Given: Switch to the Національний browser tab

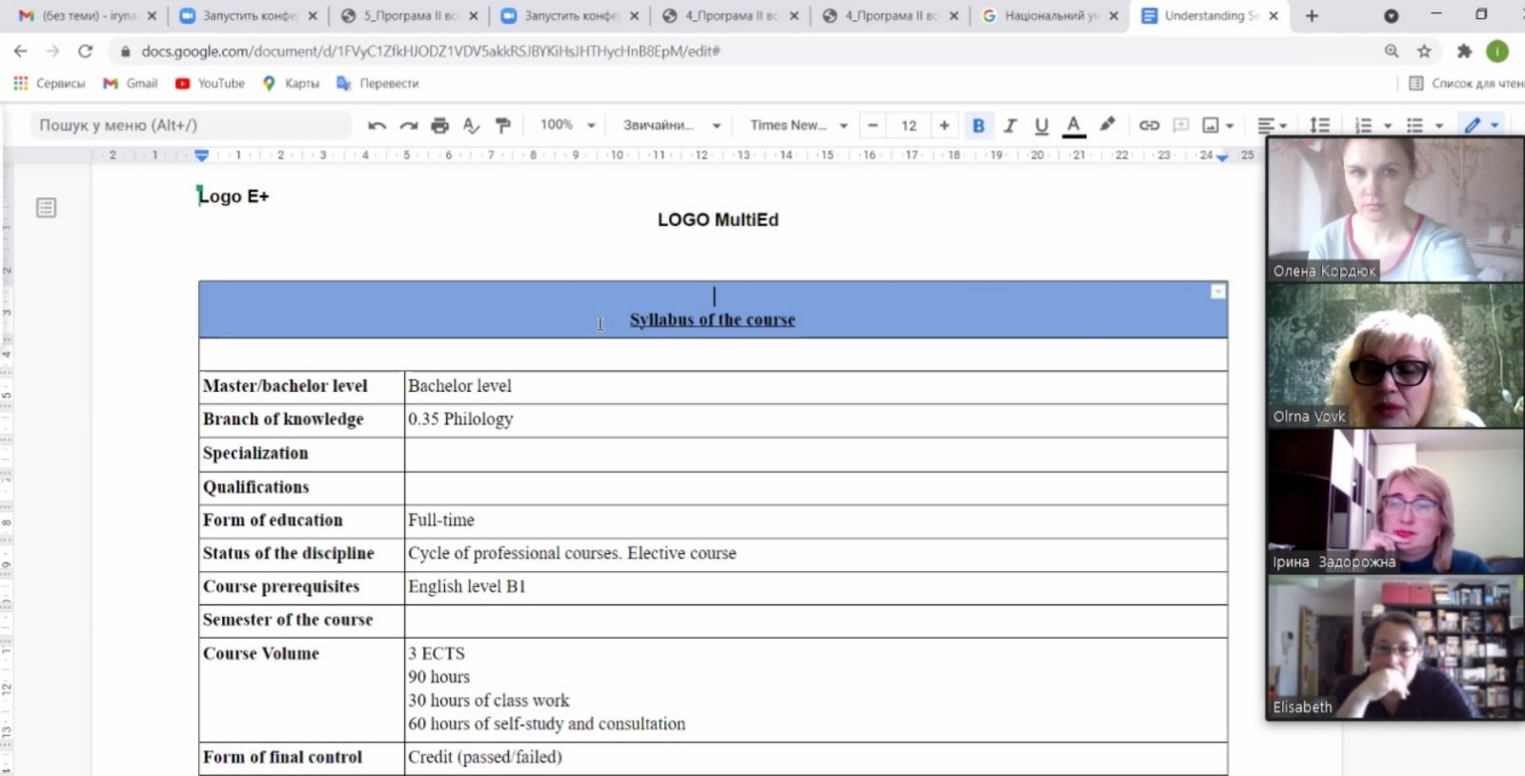Looking at the screenshot, I should tap(1048, 16).
